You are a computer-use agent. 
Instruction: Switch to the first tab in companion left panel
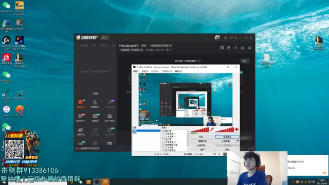[x=84, y=46]
